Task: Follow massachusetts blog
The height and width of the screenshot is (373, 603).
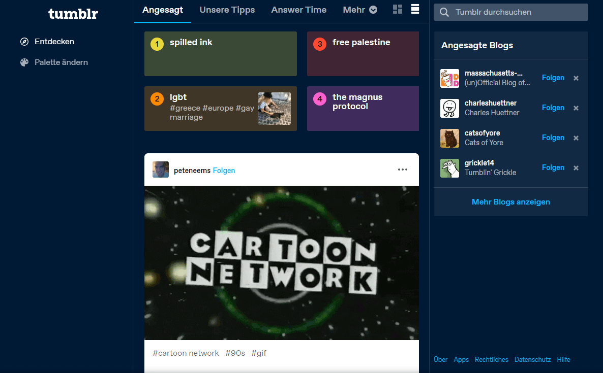Action: pyautogui.click(x=553, y=78)
